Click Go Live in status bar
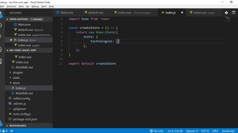Image resolution: width=238 pixels, height=133 pixels. [157, 131]
